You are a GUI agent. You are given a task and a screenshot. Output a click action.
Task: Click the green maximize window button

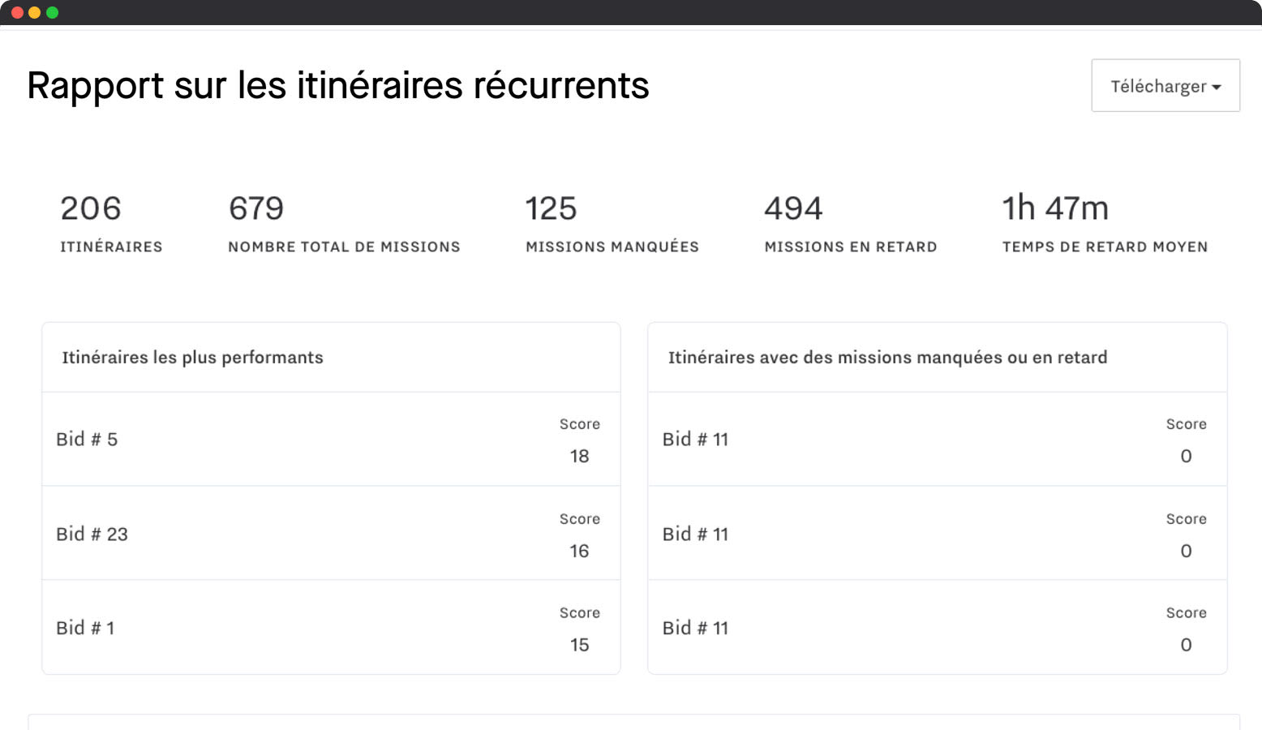click(x=52, y=12)
